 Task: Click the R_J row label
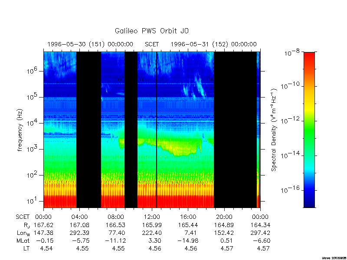point(26,225)
